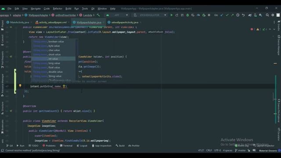Viewport: 281px width, 158px height.
Task: Change file encoding UTF-8
Action: [217, 151]
